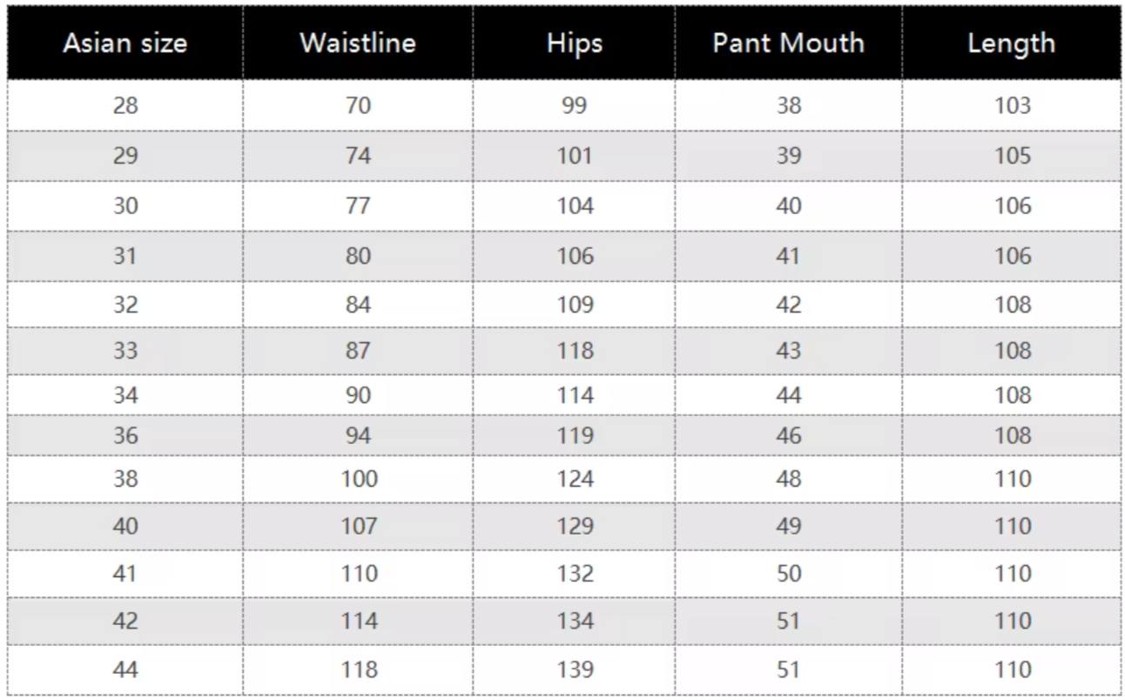Select the Waistline column header
Screen dimensions: 1125x700
(x=358, y=44)
